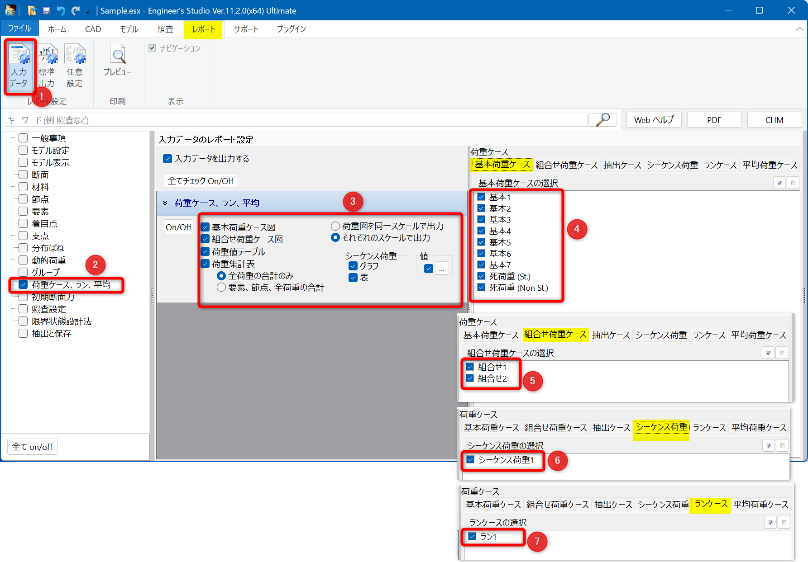The height and width of the screenshot is (562, 808).
Task: Collapse the ribbon with the chevron
Action: (799, 29)
